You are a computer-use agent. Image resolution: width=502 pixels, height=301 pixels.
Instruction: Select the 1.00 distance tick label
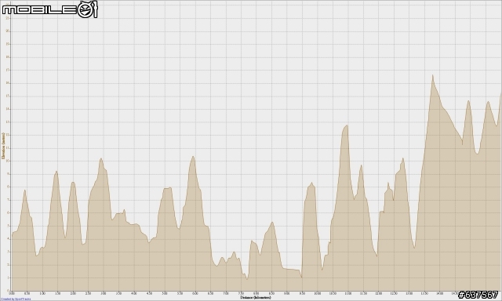click(x=42, y=293)
